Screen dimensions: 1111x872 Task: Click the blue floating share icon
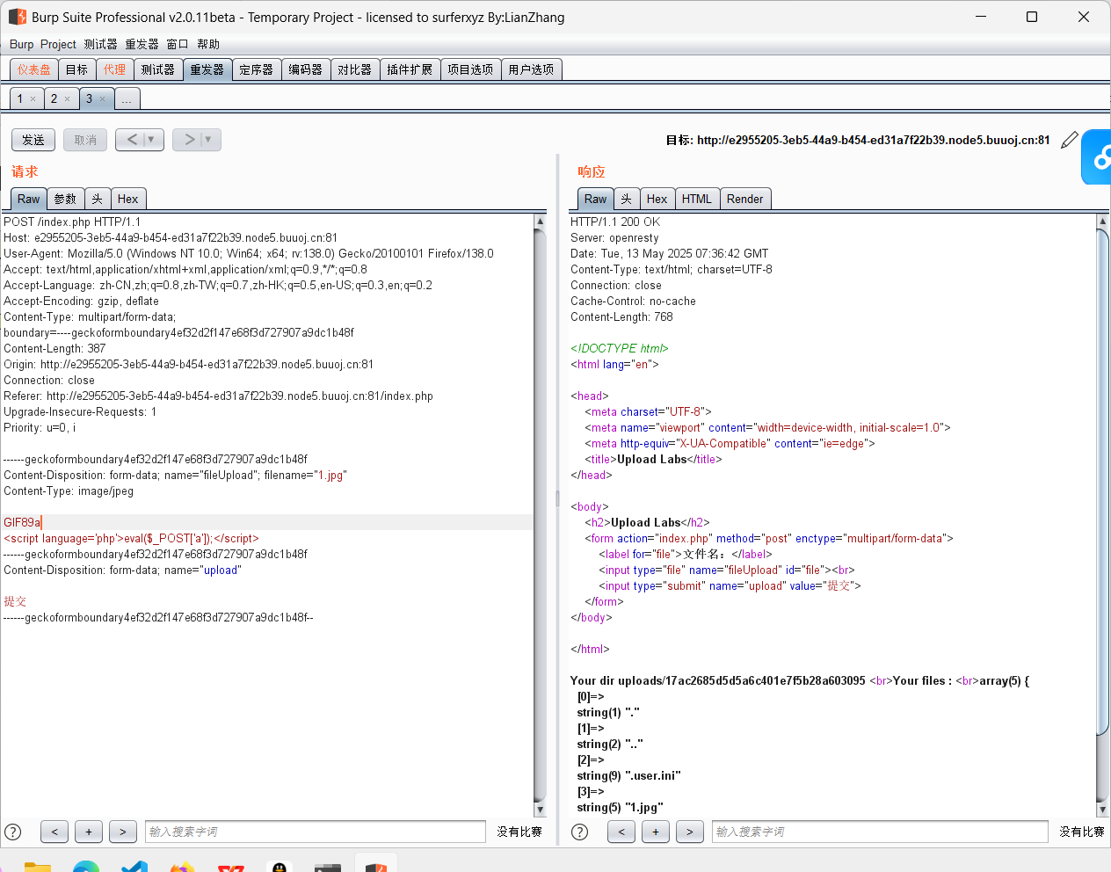(x=1097, y=157)
